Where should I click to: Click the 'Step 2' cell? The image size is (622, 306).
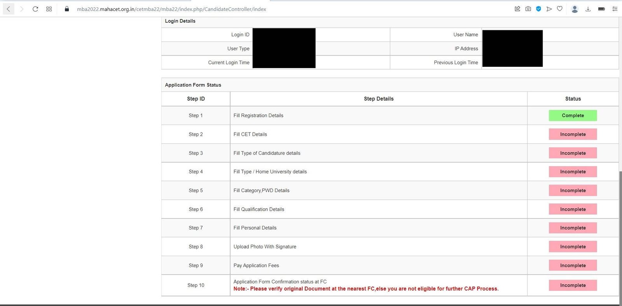point(196,134)
